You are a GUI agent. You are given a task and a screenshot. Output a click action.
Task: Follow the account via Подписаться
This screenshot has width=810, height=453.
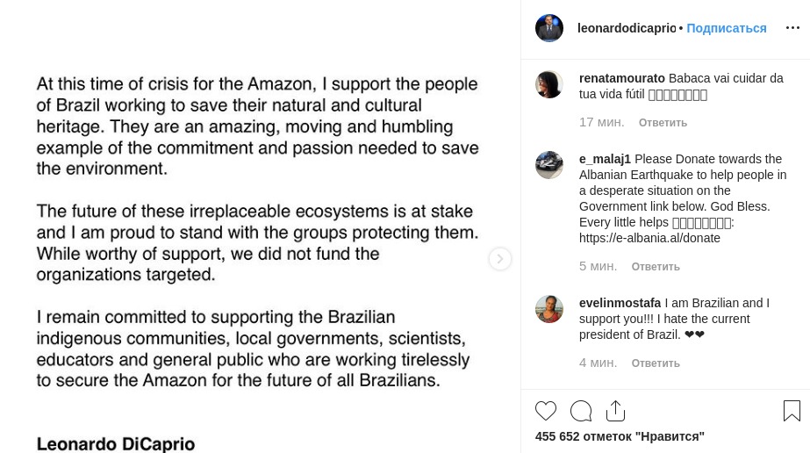(x=727, y=28)
